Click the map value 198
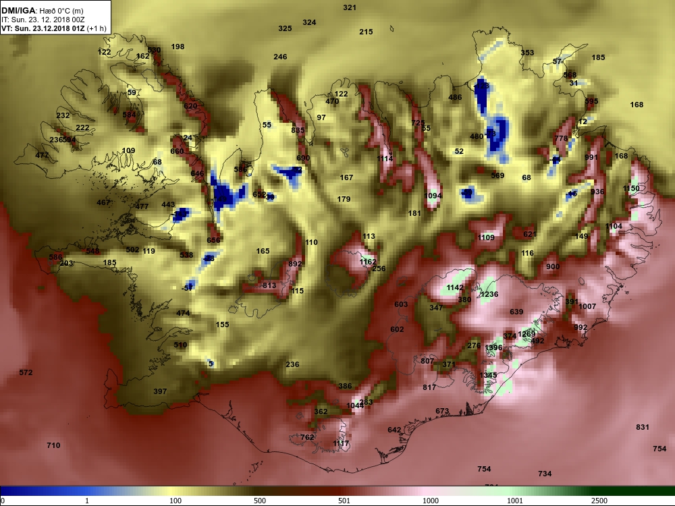Screen dimensions: 675x506 pos(178,47)
